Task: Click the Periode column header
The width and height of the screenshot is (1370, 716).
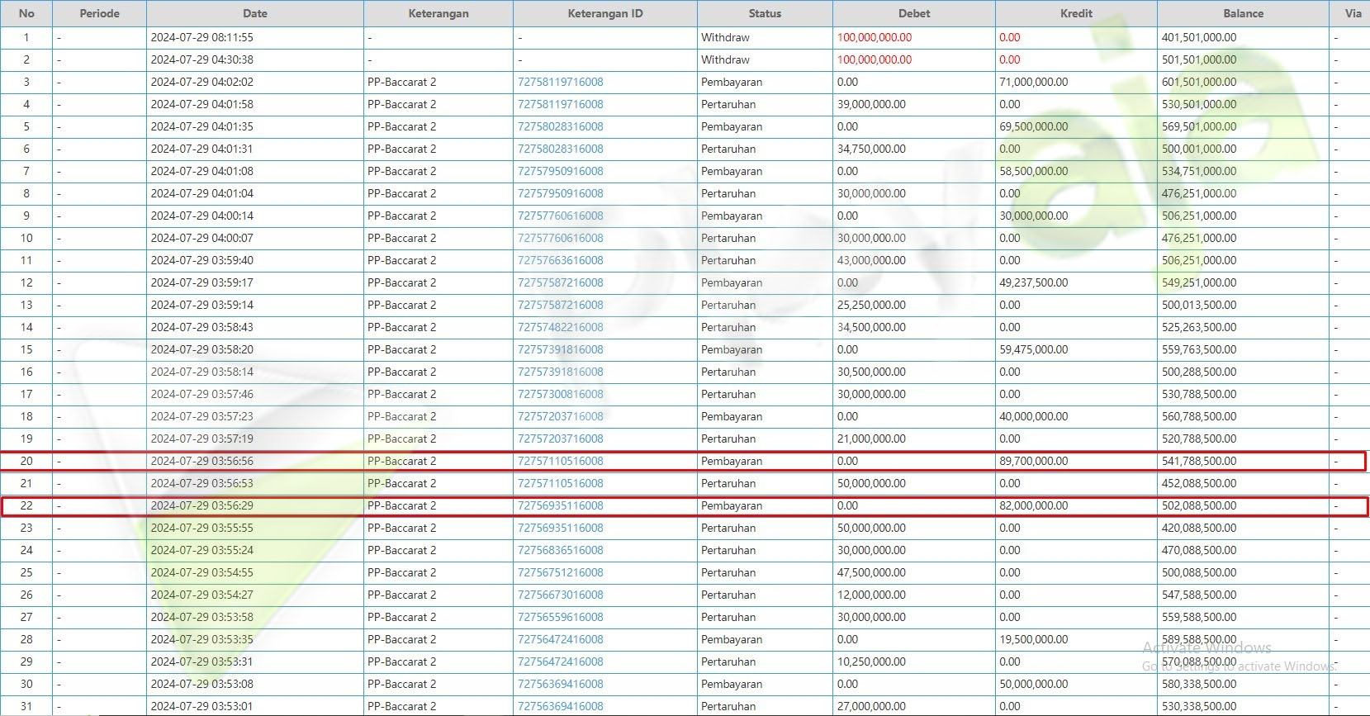Action: pos(99,13)
